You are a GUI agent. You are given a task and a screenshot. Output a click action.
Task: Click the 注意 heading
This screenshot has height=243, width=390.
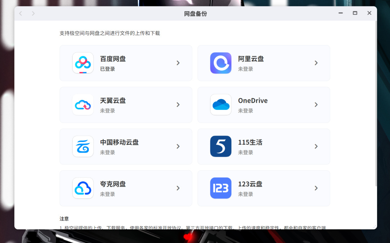tap(64, 219)
